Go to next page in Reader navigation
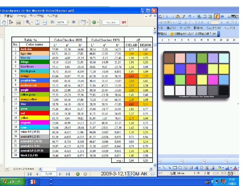Image resolution: width=248 pixels, height=186 pixels. click(x=60, y=174)
